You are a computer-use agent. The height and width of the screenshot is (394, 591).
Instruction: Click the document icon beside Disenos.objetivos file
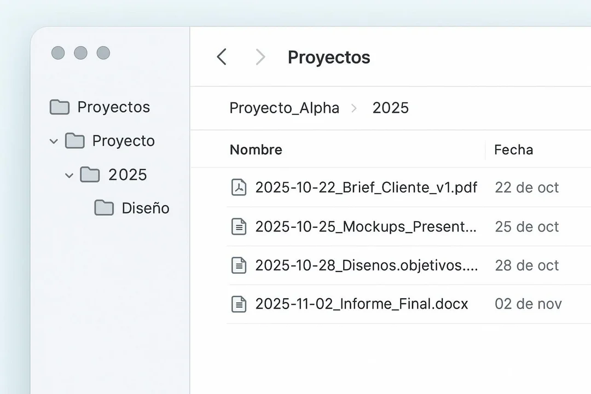click(x=239, y=265)
